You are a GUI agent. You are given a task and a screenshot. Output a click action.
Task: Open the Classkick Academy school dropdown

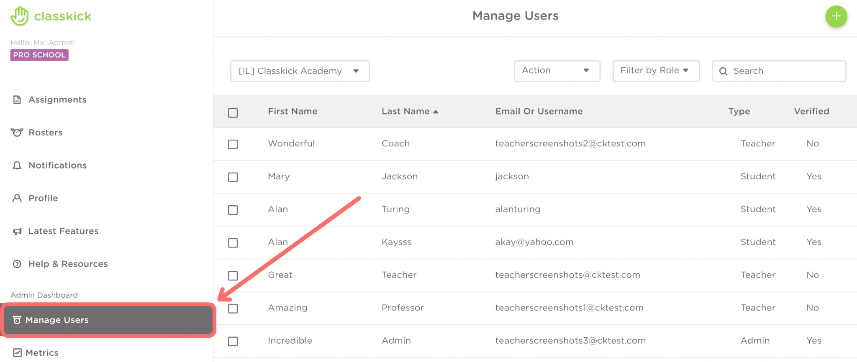[x=300, y=71]
